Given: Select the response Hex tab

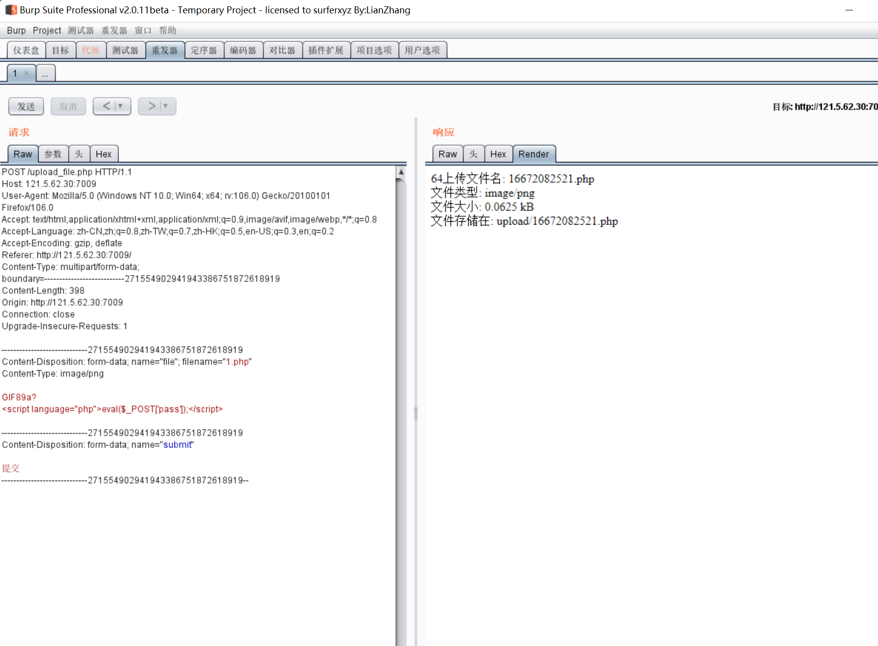Looking at the screenshot, I should [498, 154].
